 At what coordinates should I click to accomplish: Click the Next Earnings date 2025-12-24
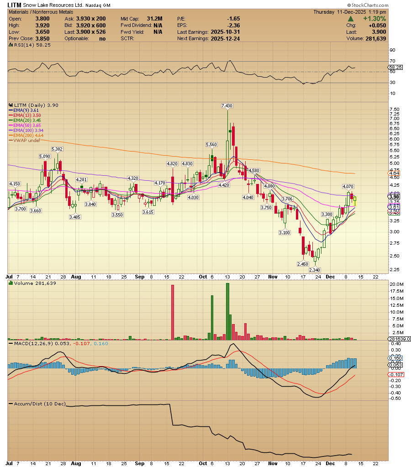click(225, 39)
